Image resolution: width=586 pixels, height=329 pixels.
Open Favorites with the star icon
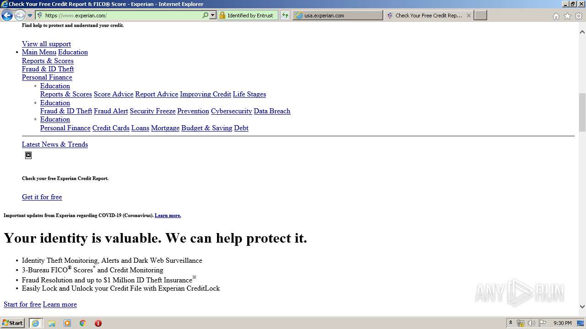tap(567, 16)
